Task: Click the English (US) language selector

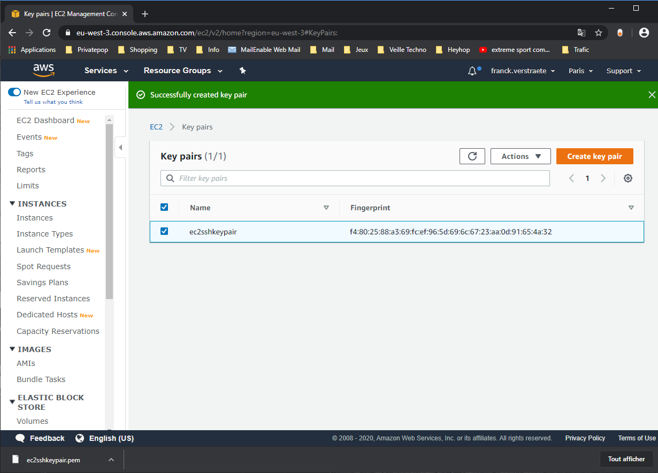Action: pos(111,438)
